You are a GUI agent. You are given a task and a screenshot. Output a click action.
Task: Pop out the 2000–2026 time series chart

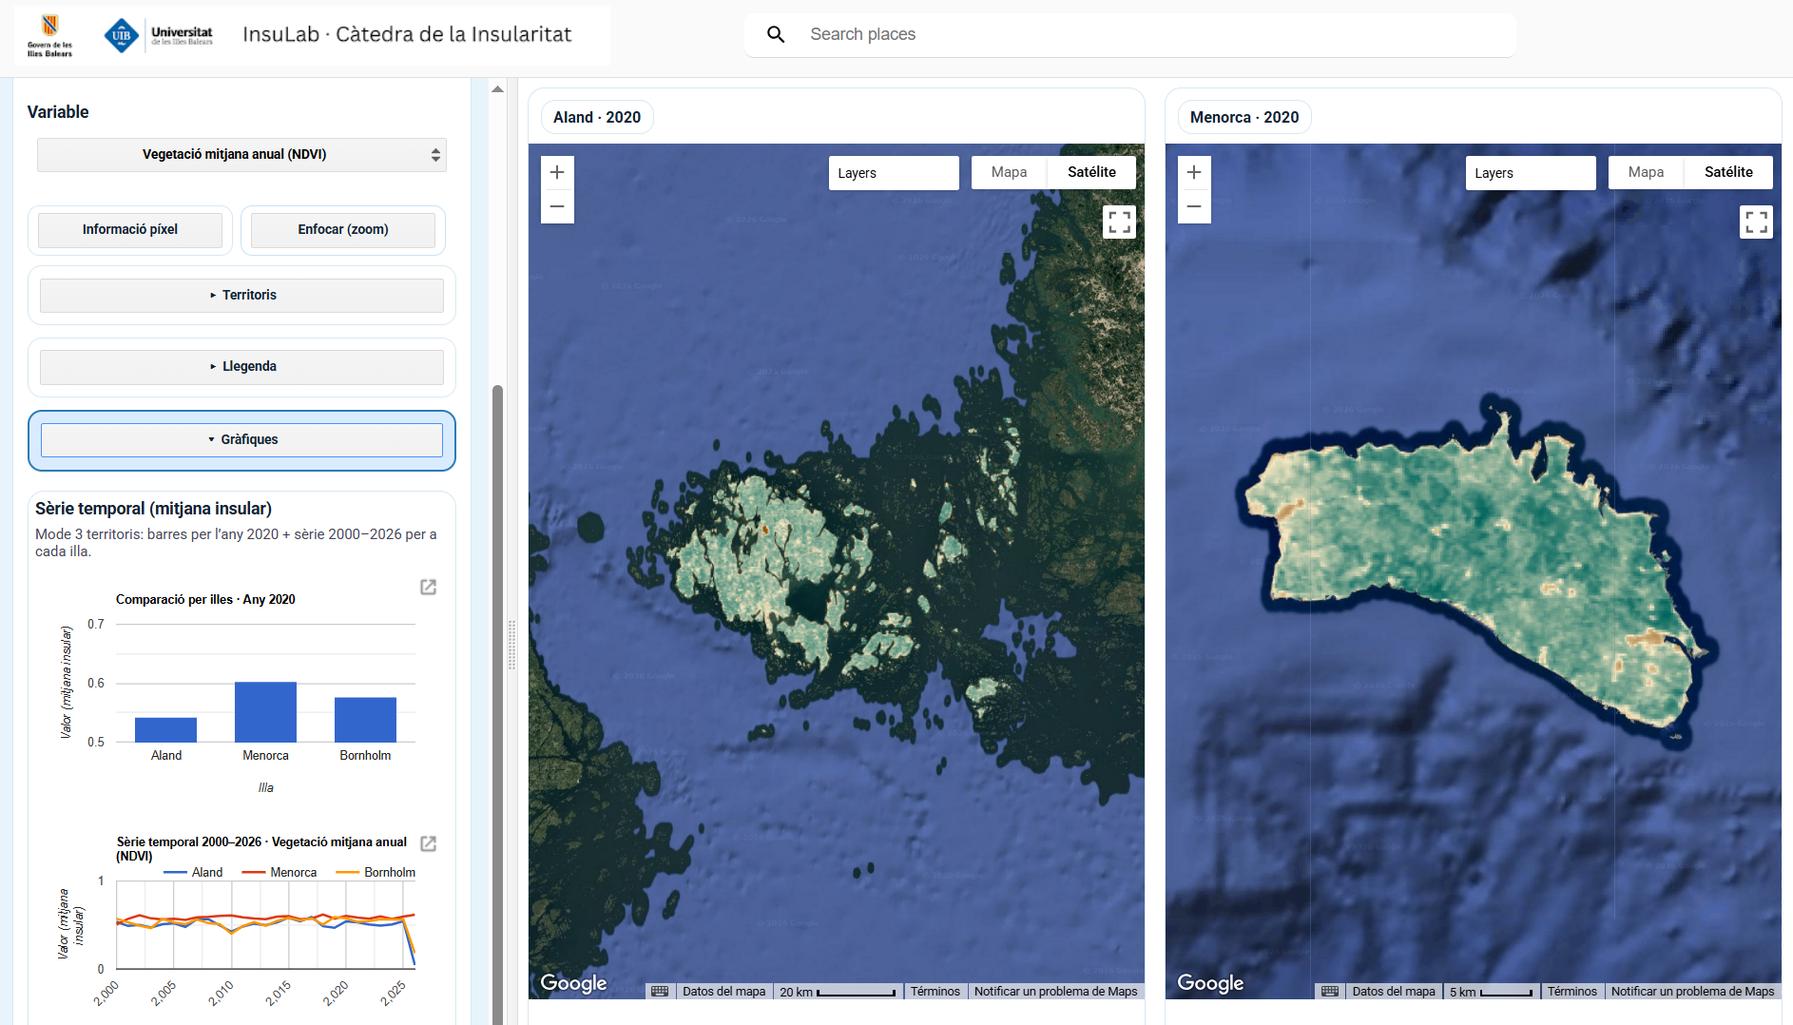point(428,843)
